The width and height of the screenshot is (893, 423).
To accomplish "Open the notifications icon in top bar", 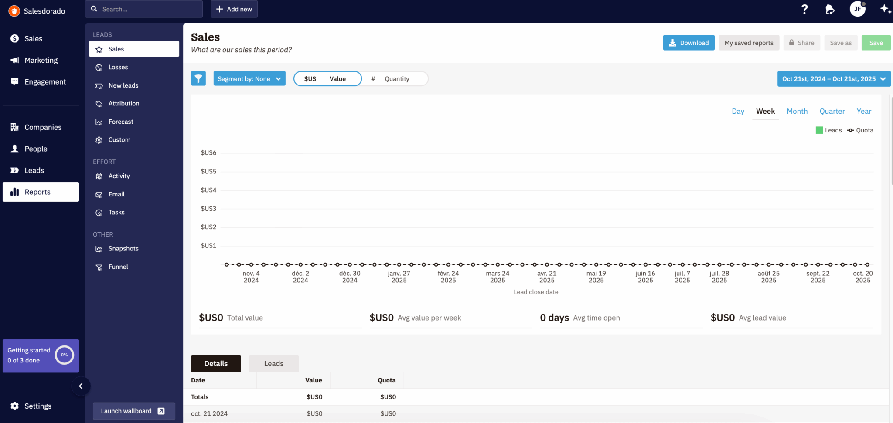I will (830, 9).
